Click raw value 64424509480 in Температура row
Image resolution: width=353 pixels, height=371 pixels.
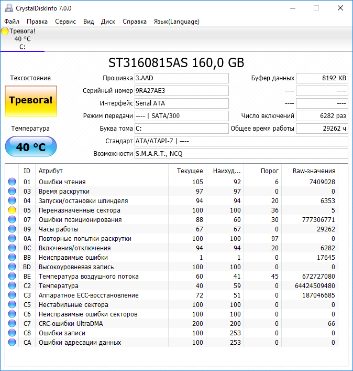[315, 285]
